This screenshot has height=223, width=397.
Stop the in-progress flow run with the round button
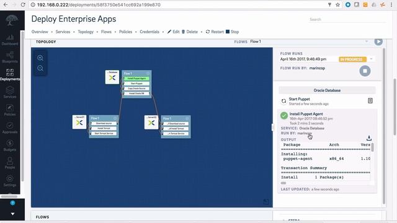[x=365, y=71]
